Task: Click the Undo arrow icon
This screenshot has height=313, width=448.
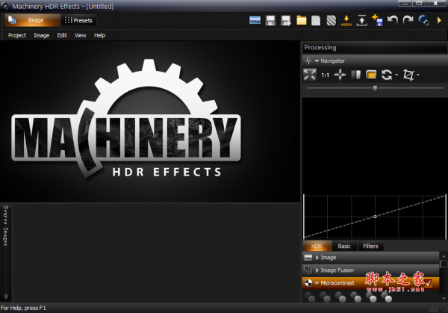Action: click(392, 20)
